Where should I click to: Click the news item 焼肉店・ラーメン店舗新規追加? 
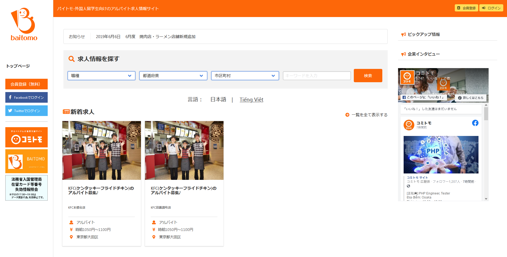coord(167,36)
